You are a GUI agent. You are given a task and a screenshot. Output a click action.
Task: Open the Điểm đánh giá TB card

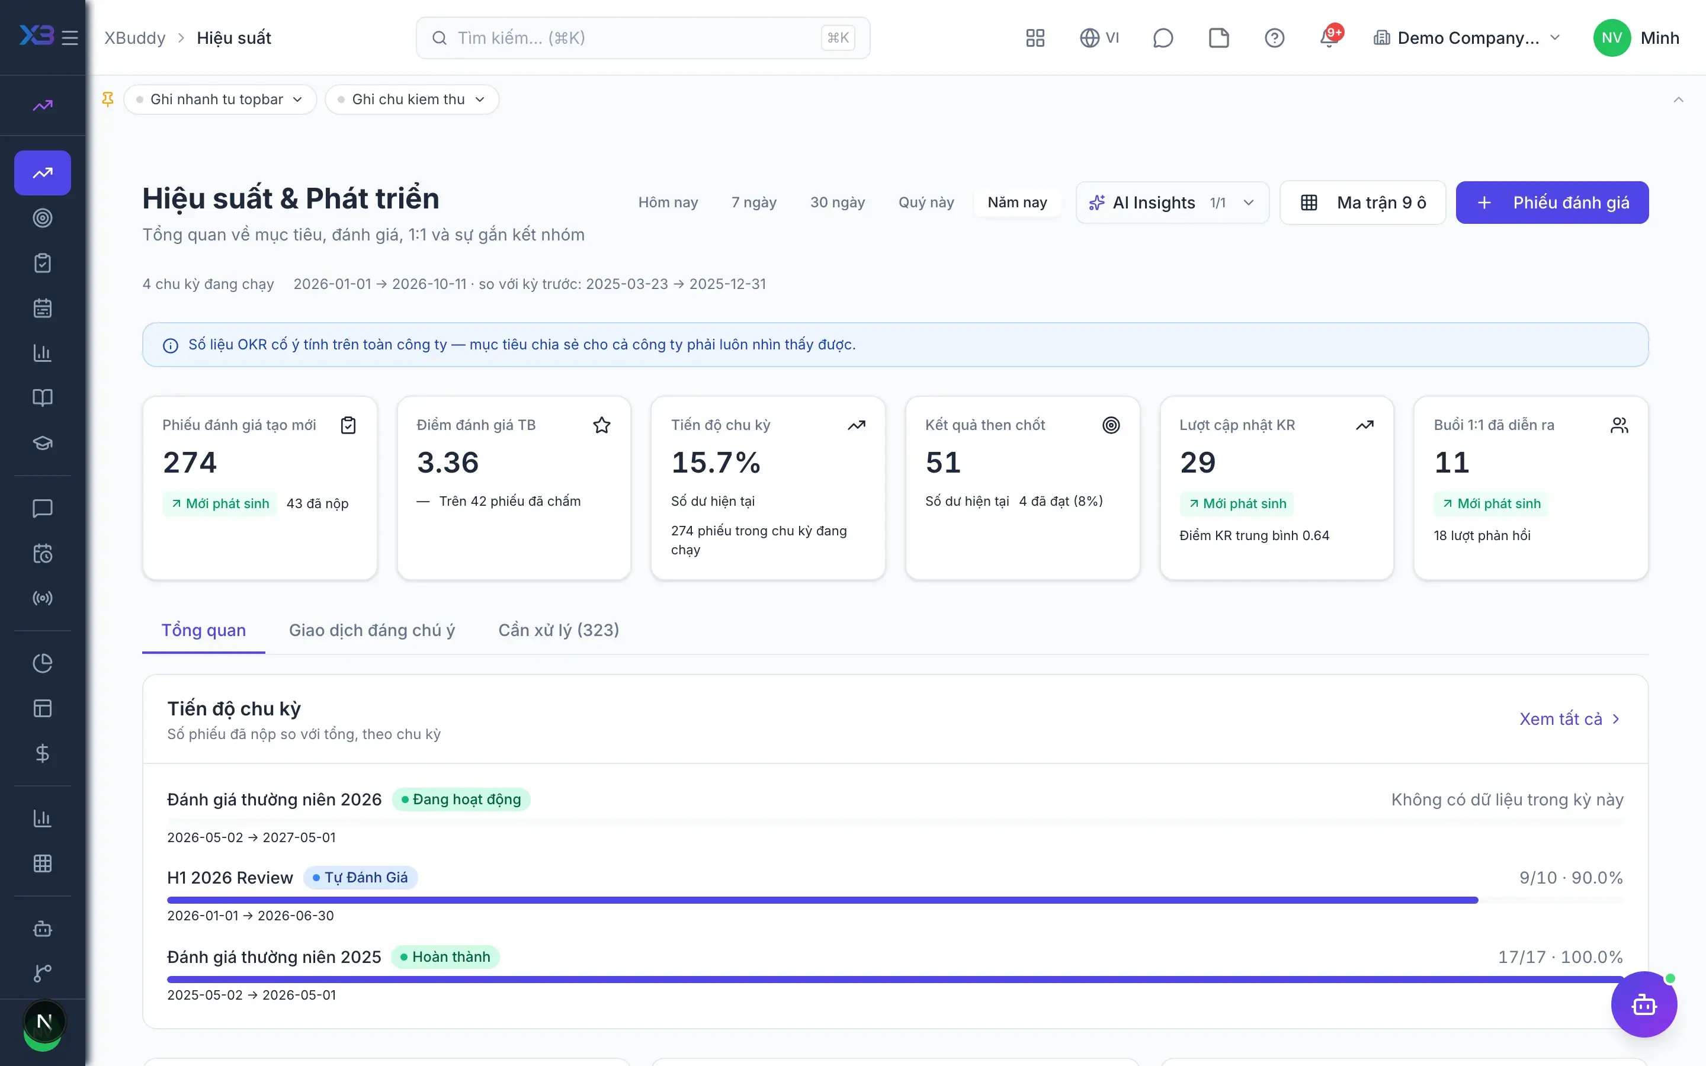click(x=513, y=488)
